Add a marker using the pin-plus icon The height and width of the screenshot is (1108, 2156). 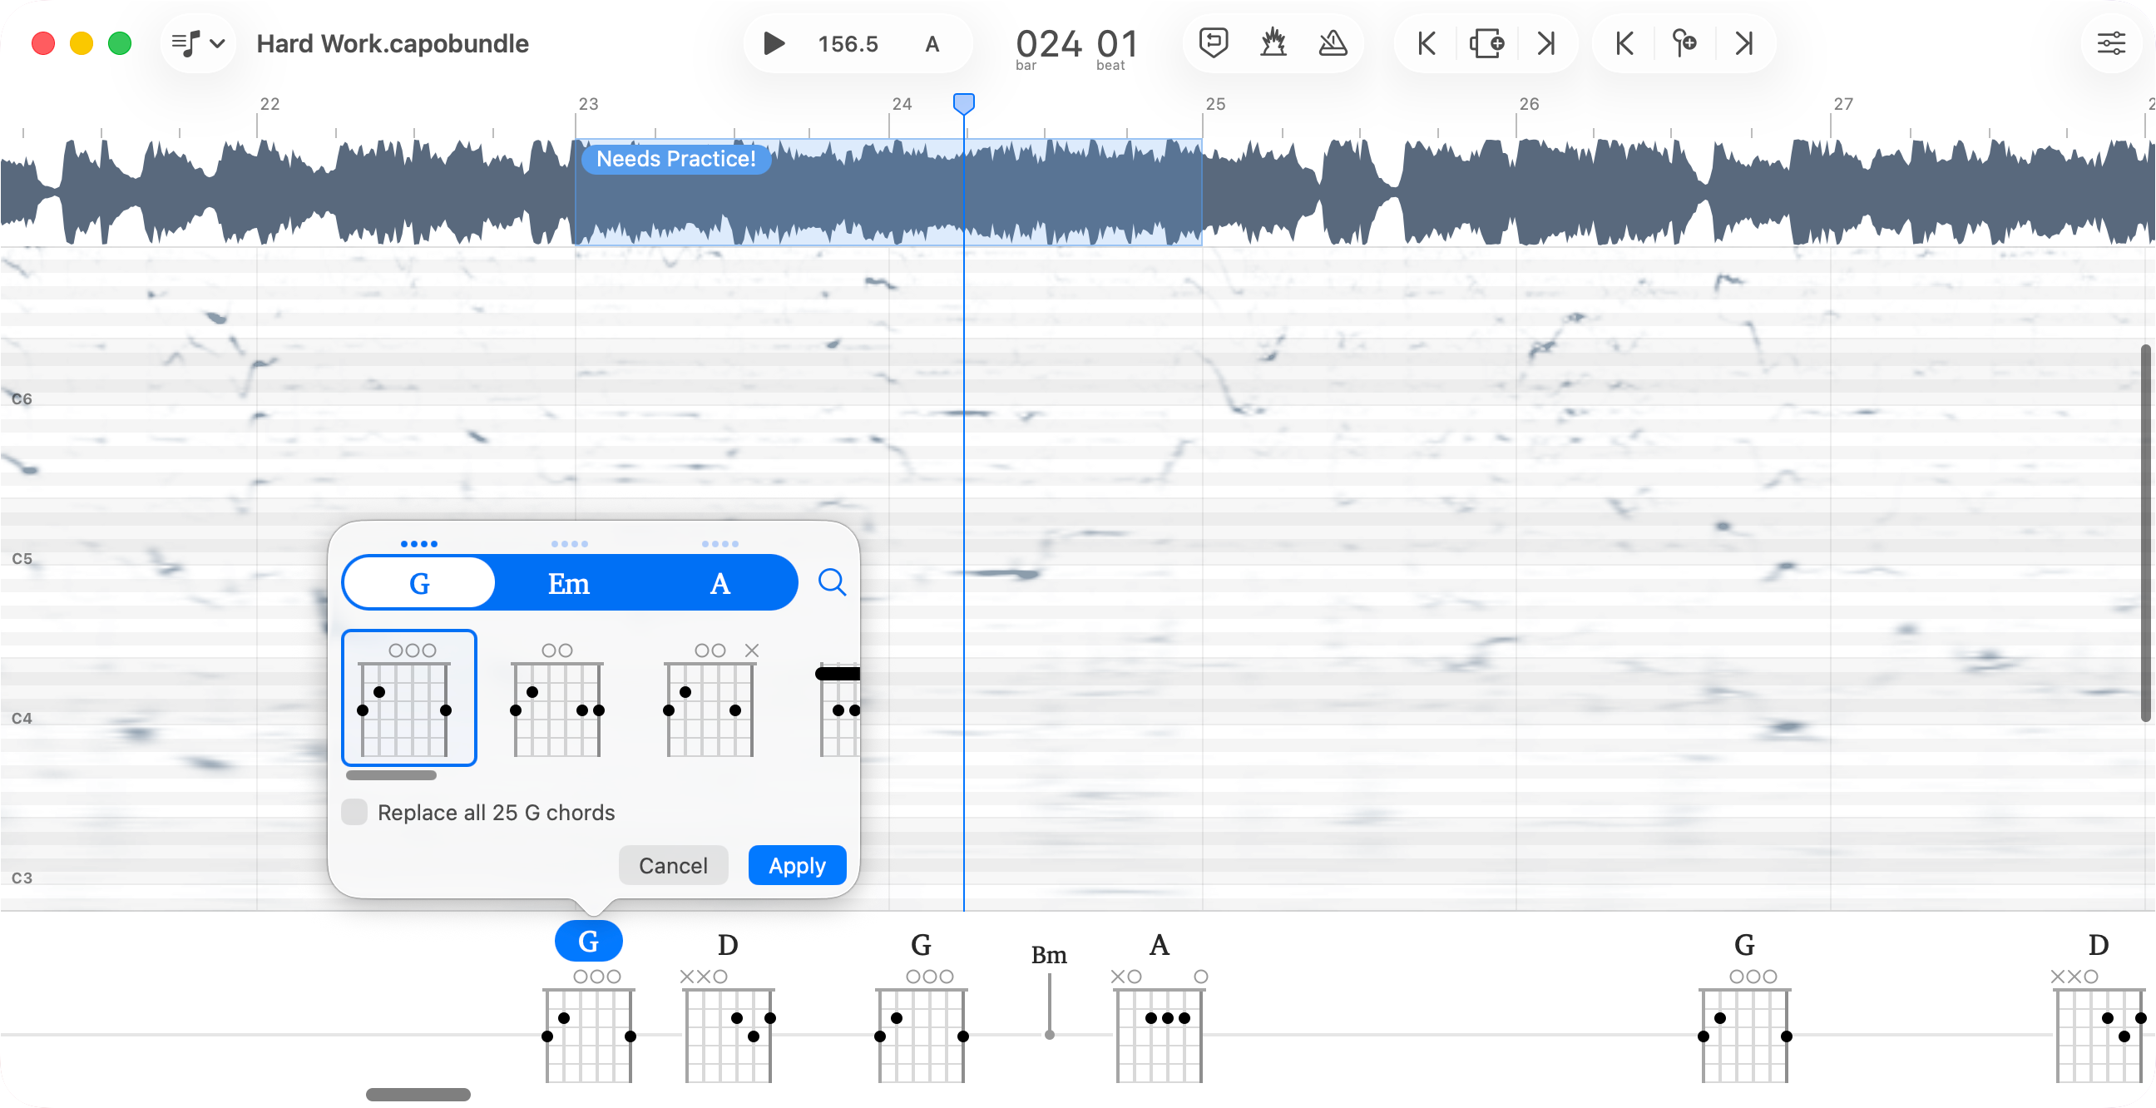tap(1684, 42)
